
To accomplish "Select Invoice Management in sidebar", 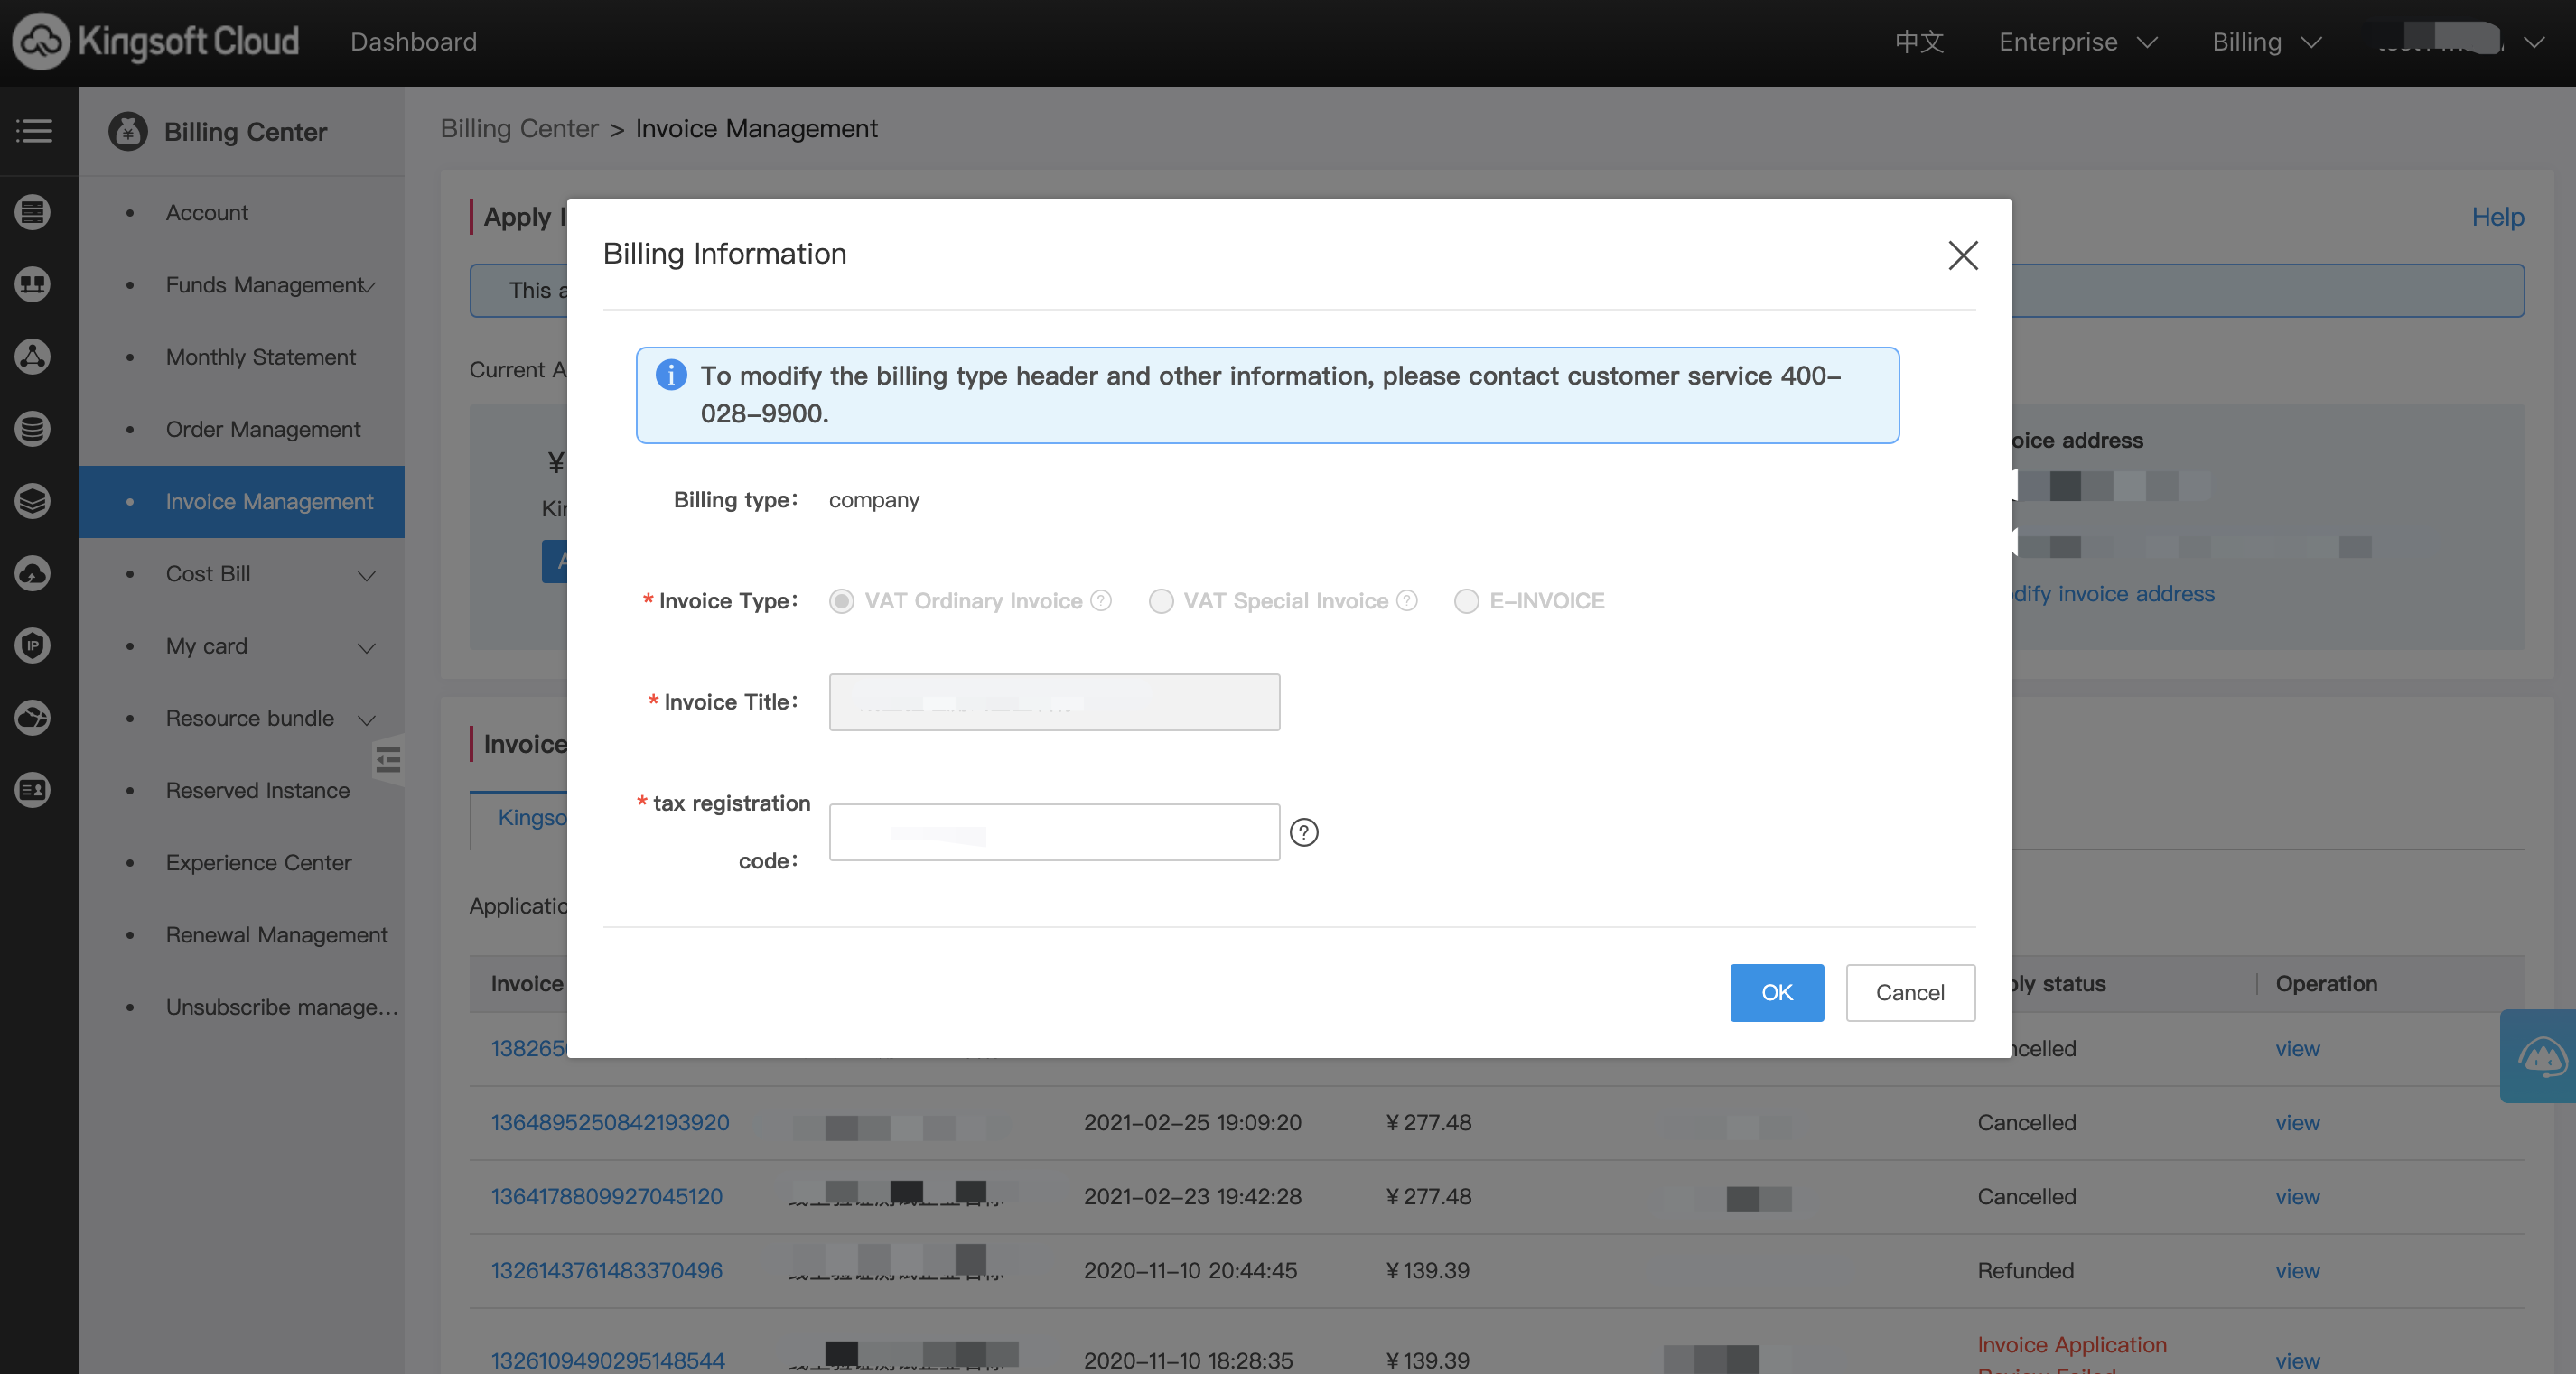I will 242,501.
